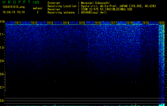
Task: Click the date stamp 10.04.19 10:10
Action: (14, 12)
